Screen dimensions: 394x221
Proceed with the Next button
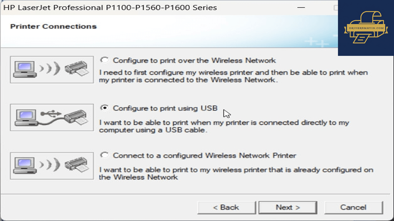coord(288,207)
